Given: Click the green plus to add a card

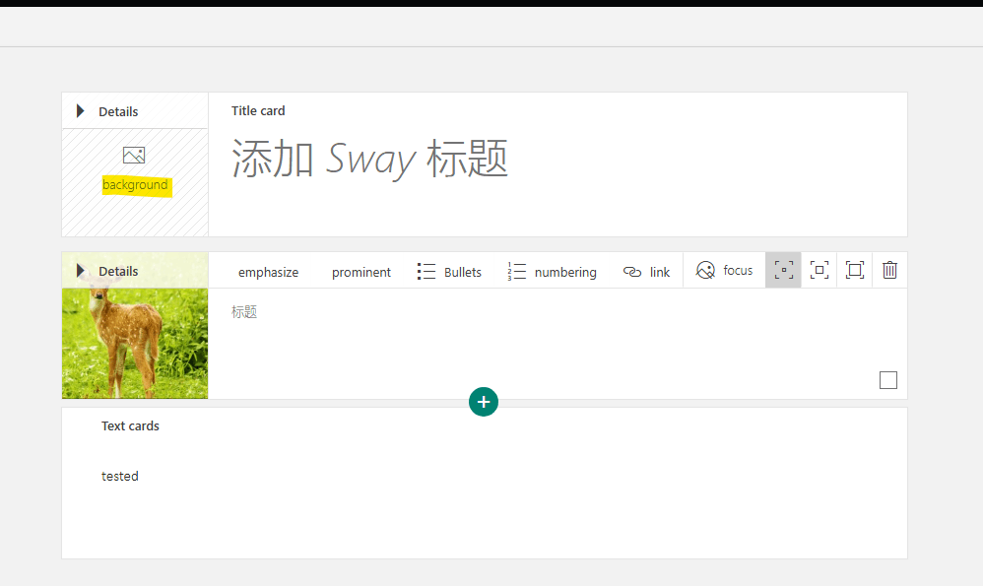Looking at the screenshot, I should point(484,402).
